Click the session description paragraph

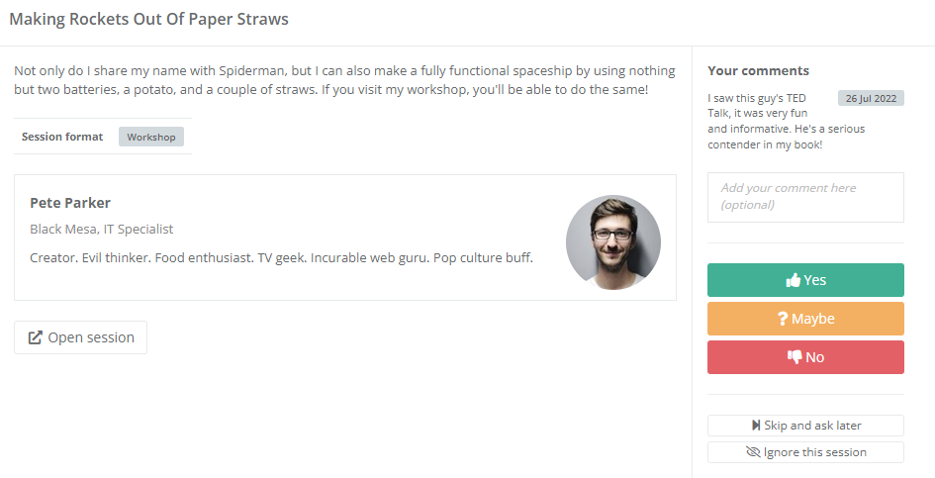344,80
